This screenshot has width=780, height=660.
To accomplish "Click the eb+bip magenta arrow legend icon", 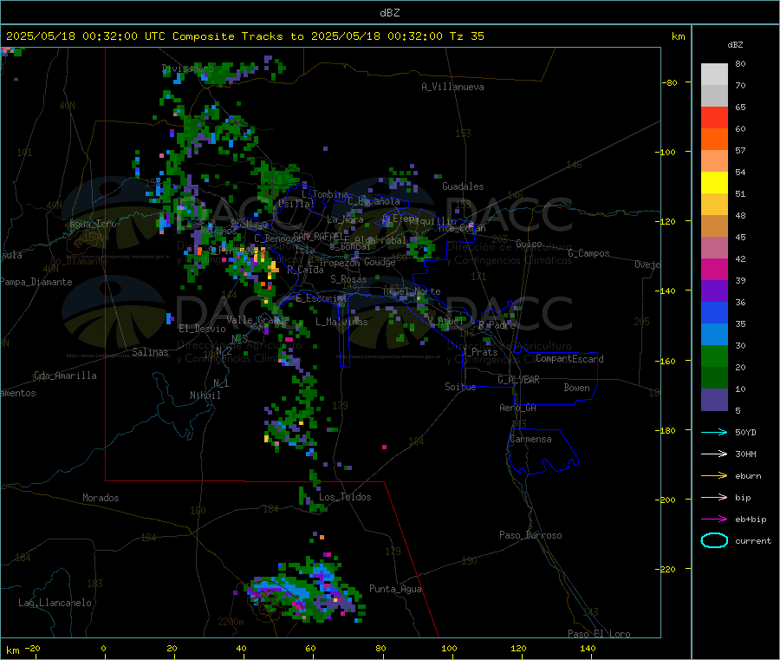I will pos(714,520).
